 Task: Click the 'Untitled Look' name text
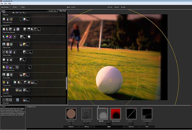tap(31, 107)
